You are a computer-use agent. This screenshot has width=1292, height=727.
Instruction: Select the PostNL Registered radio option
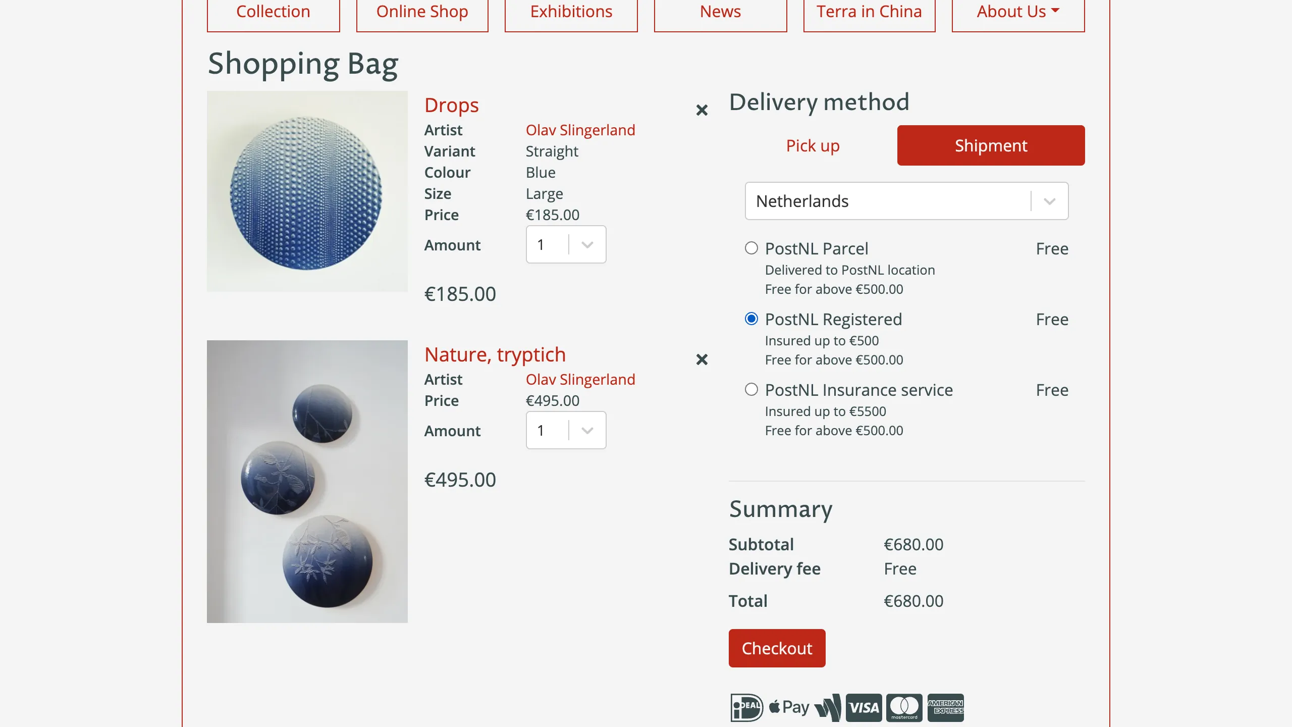tap(751, 319)
